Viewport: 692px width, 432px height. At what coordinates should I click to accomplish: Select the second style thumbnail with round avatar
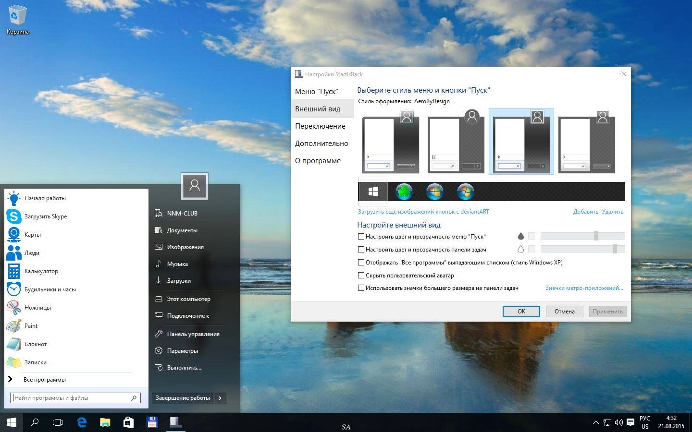pyautogui.click(x=456, y=142)
